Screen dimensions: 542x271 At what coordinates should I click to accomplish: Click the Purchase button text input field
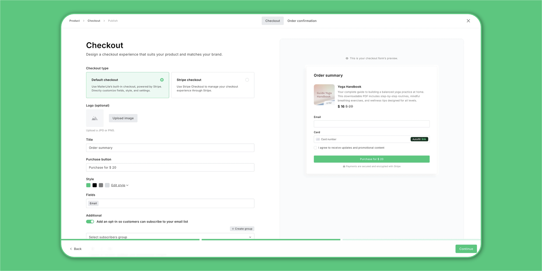tap(170, 167)
